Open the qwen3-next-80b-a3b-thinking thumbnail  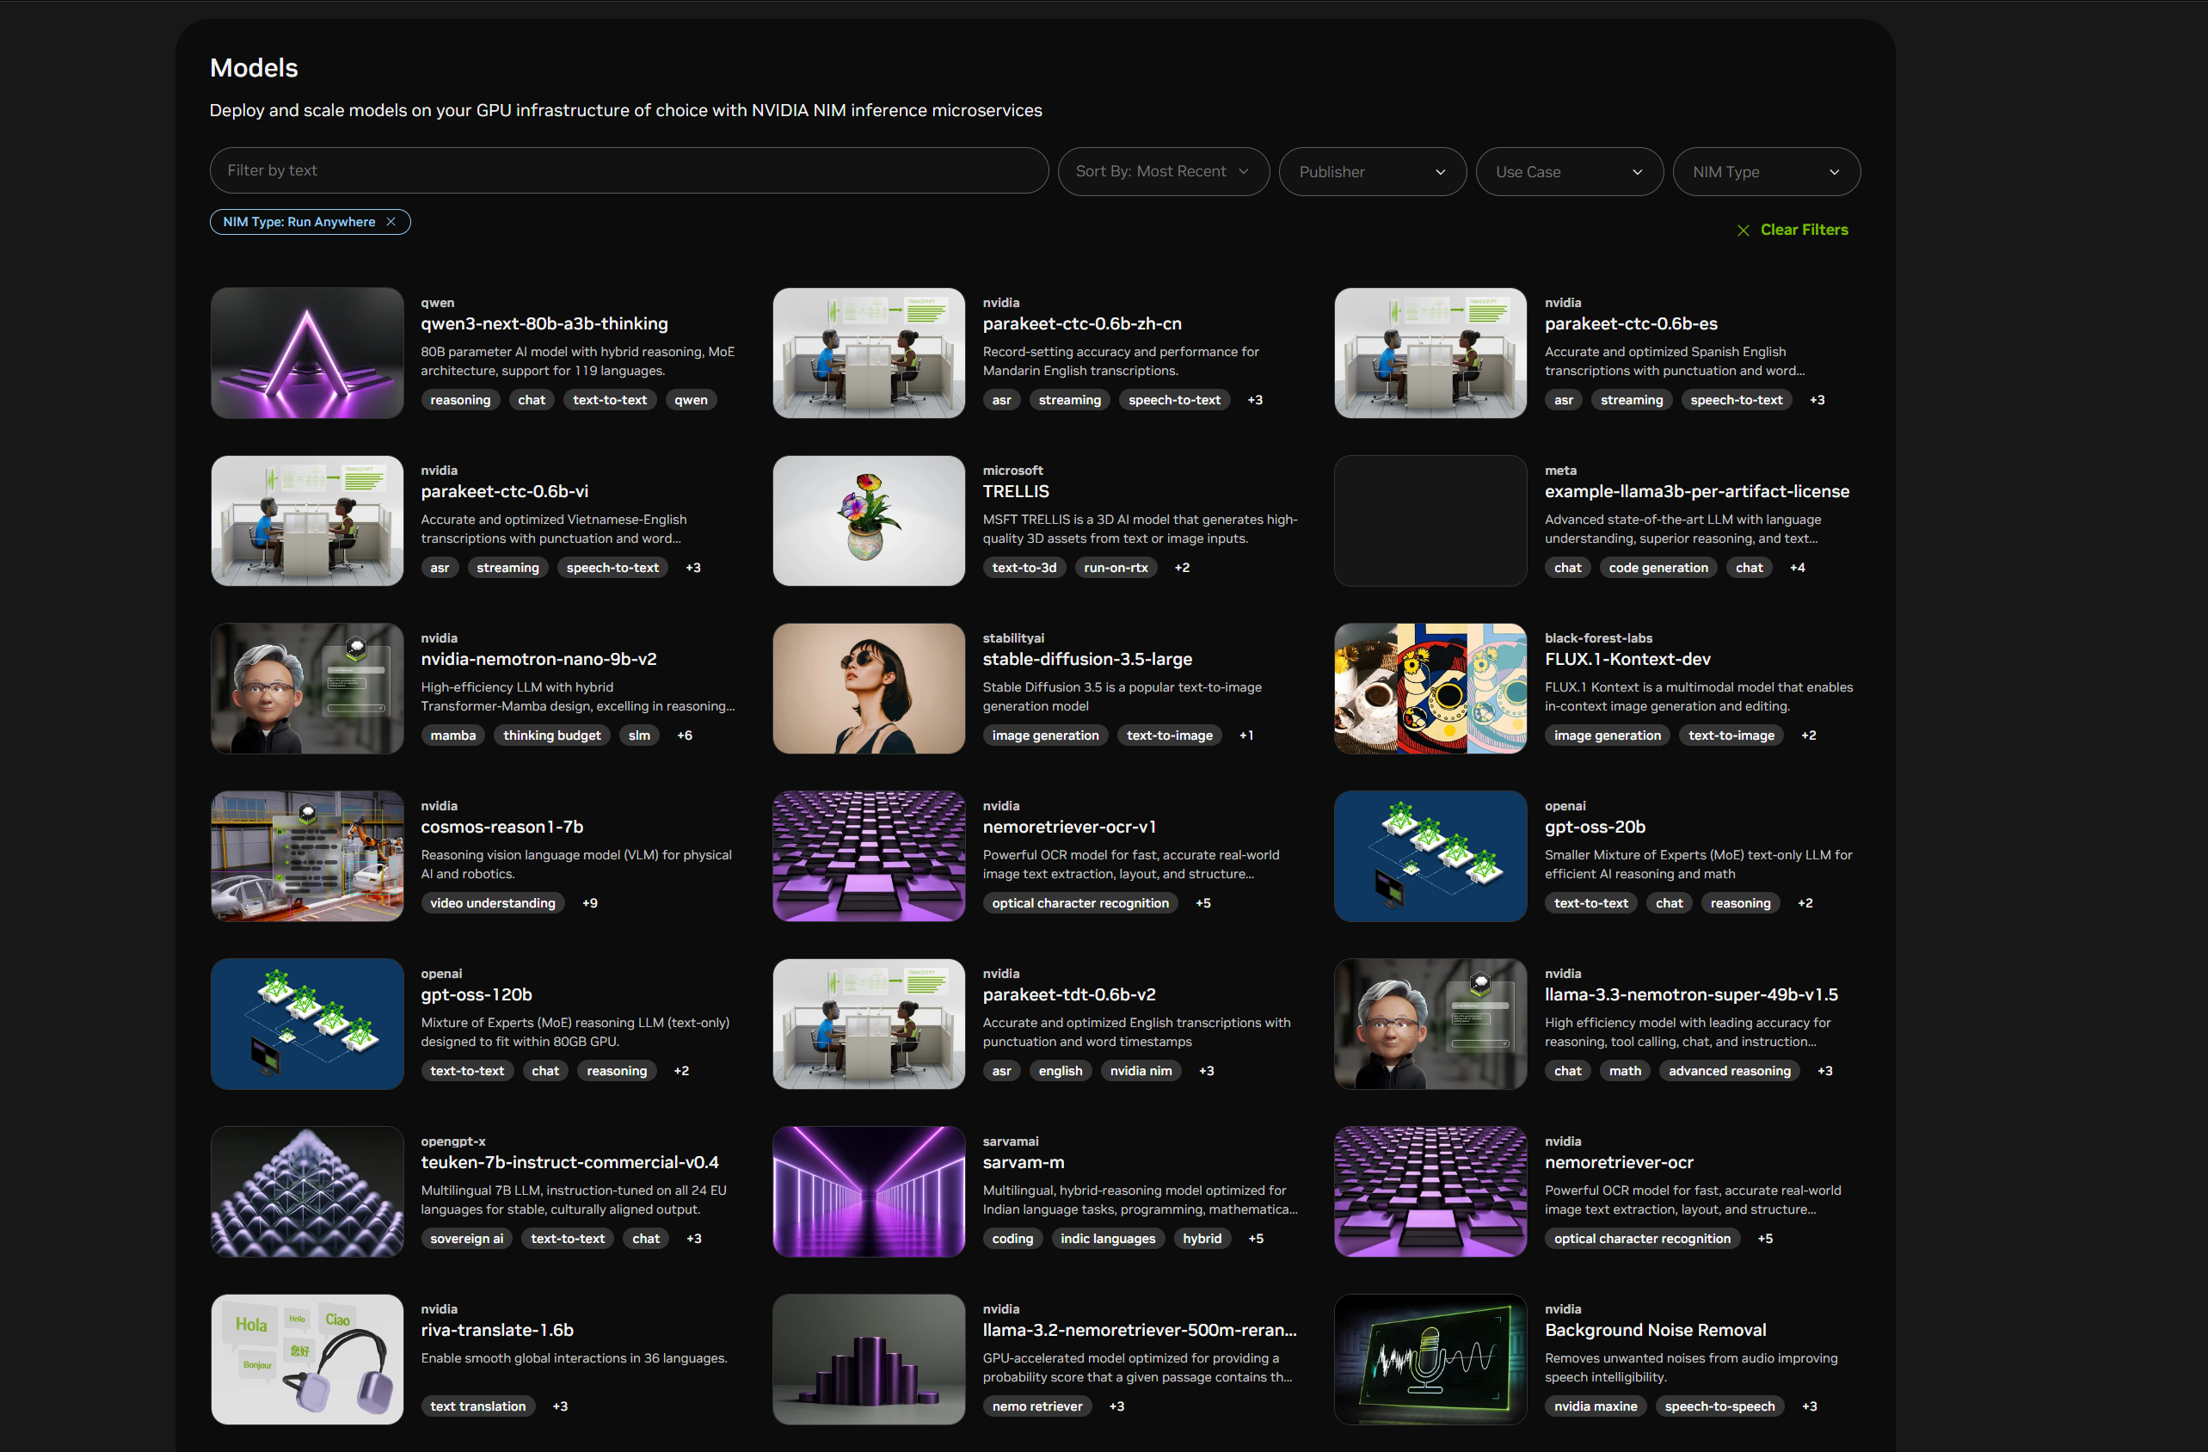tap(307, 353)
